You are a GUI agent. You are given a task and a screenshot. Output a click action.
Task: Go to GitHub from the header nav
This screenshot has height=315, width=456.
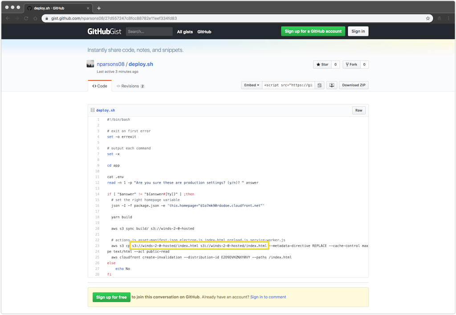pyautogui.click(x=204, y=32)
